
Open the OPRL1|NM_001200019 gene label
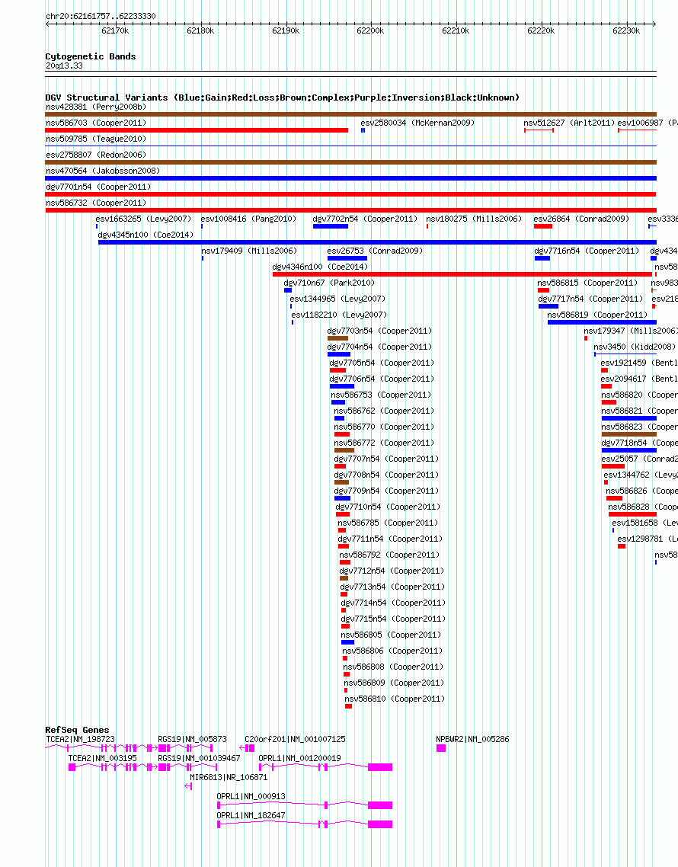299,759
